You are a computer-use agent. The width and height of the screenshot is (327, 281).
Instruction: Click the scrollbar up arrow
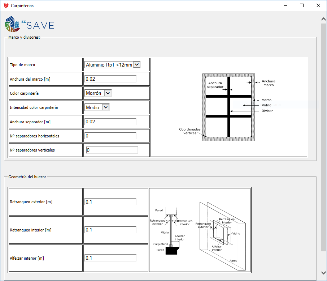pyautogui.click(x=323, y=19)
